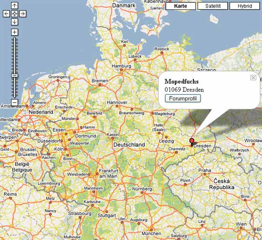Click the Mannheim city label
The height and width of the screenshot is (240, 262).
point(93,188)
